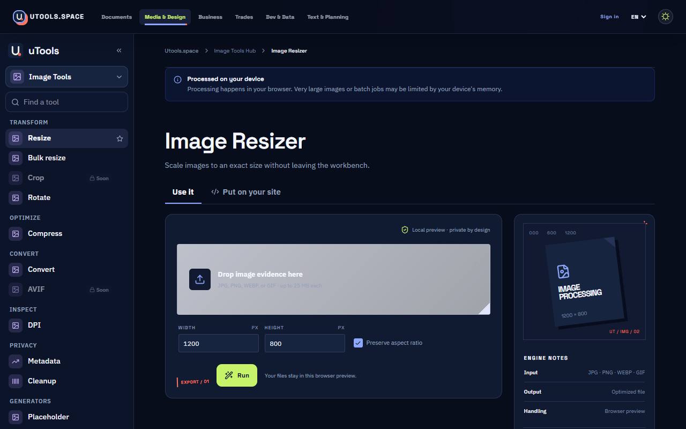
Task: Click the Drop image evidence here zone
Action: [x=333, y=279]
